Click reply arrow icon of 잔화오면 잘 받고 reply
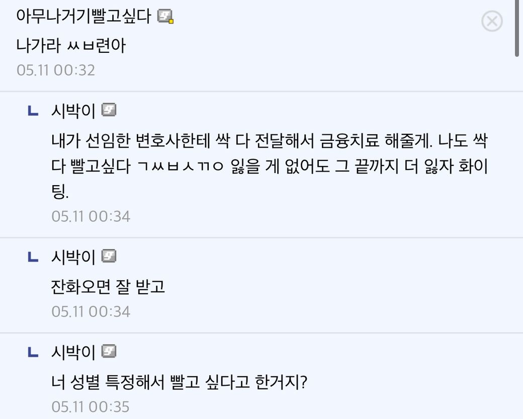Screen dimensions: 523x419 pyautogui.click(x=33, y=258)
